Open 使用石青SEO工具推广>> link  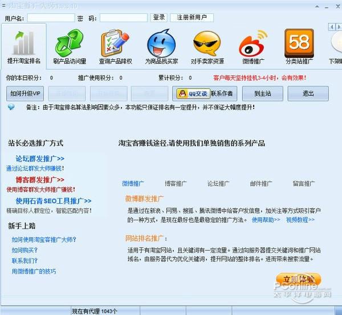[x=54, y=201]
